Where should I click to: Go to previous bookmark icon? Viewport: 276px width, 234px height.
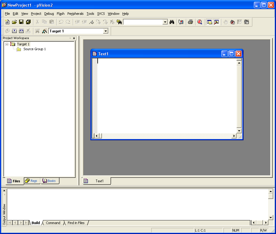pos(106,22)
